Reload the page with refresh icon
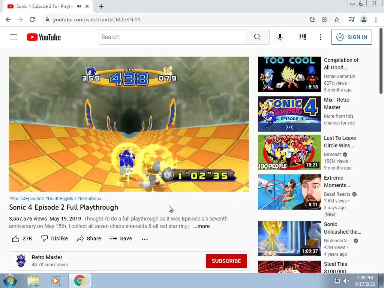This screenshot has width=384, height=288. [x=32, y=19]
